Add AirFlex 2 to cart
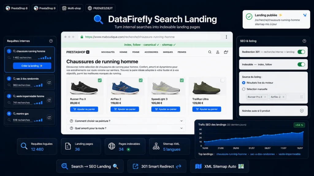Viewport: 314px width, 176px height. point(124,109)
